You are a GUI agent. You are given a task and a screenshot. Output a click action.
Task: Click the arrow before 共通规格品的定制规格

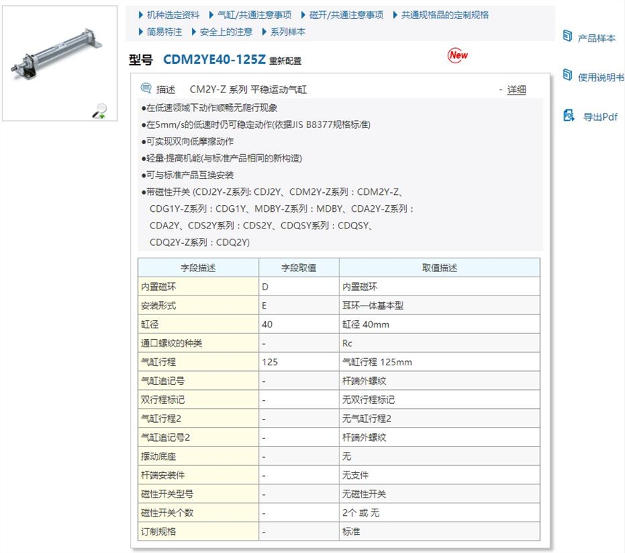395,15
